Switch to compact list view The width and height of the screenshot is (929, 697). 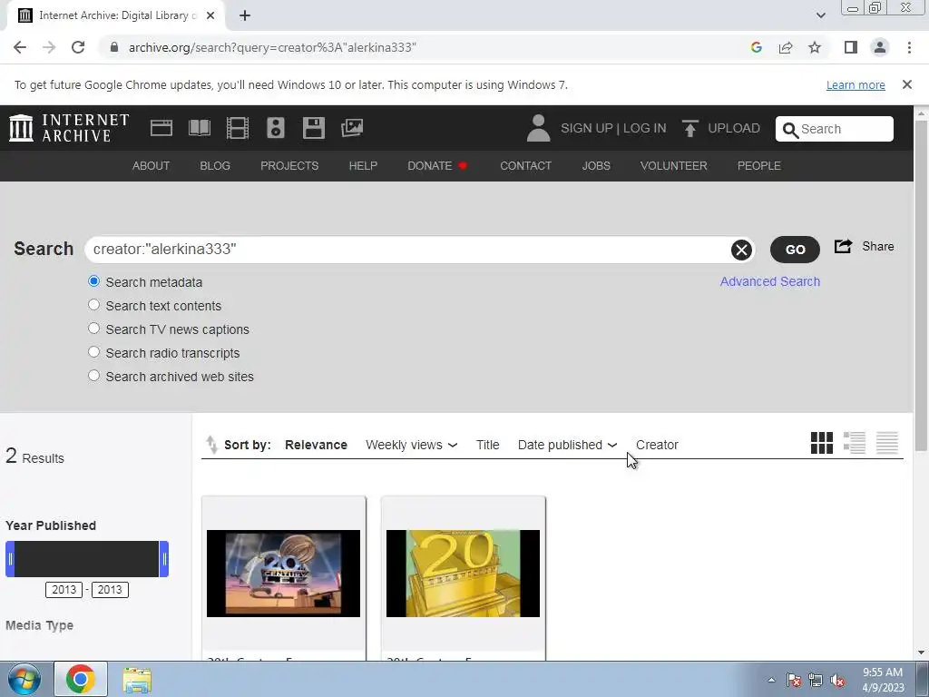click(887, 443)
